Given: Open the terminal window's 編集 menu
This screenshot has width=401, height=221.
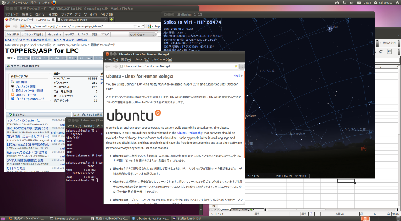Looking at the screenshot, I should pyautogui.click(x=89, y=126).
